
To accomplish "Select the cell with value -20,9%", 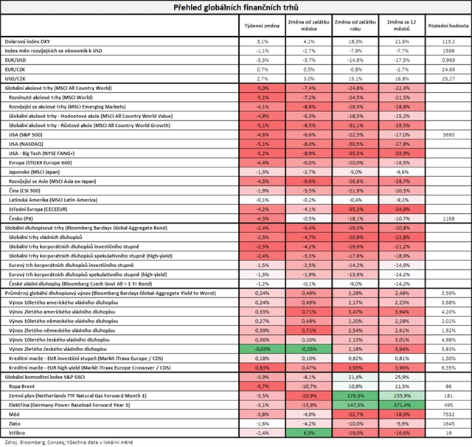I will [307, 395].
